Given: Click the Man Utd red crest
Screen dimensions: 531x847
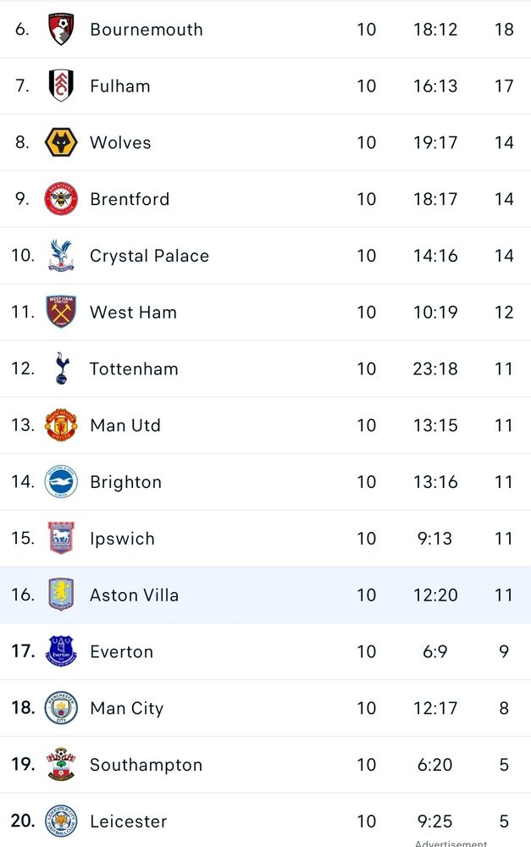Looking at the screenshot, I should tap(61, 425).
